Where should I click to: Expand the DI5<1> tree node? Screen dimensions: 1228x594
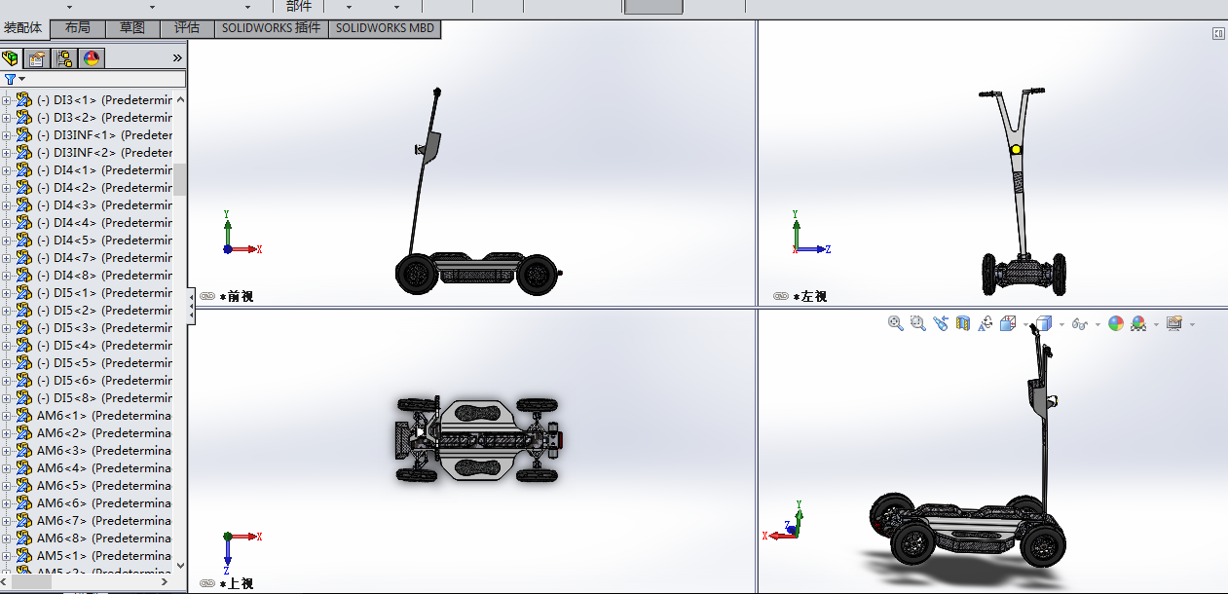click(6, 292)
